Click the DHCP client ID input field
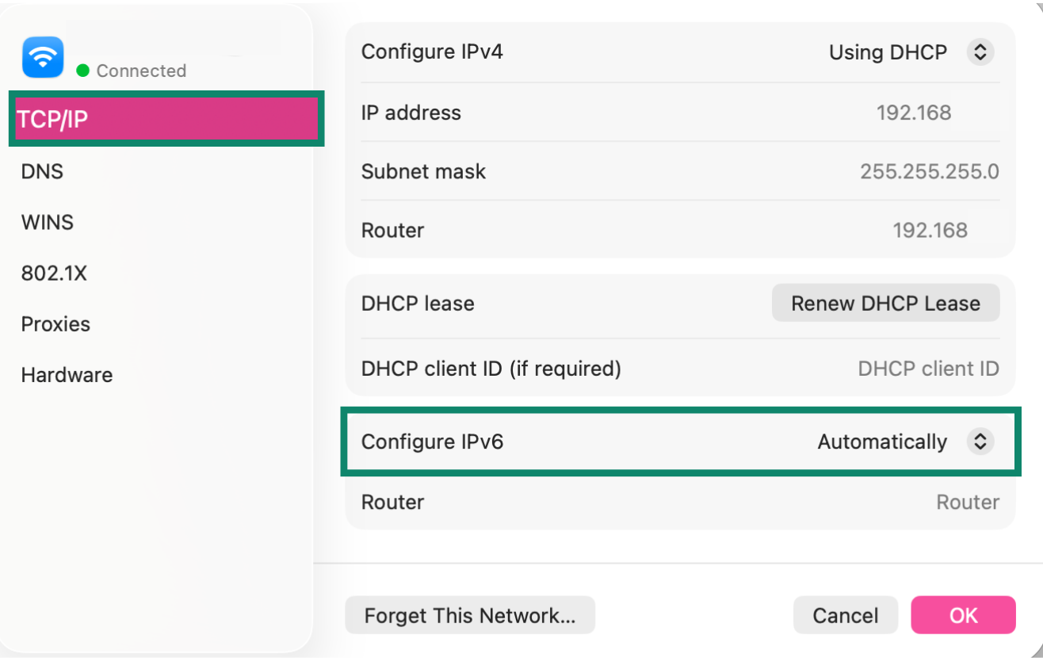This screenshot has height=658, width=1043. (x=928, y=368)
